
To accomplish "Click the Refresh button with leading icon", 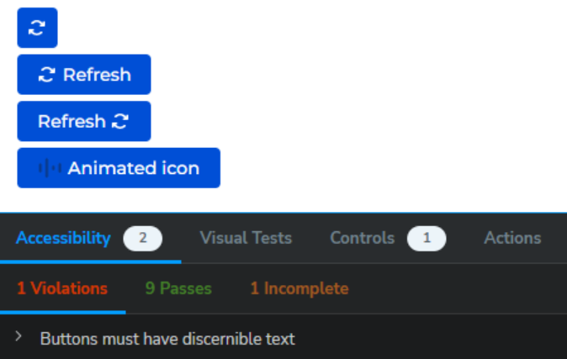I will [84, 75].
